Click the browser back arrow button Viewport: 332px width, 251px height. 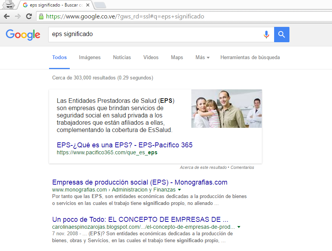[7, 17]
